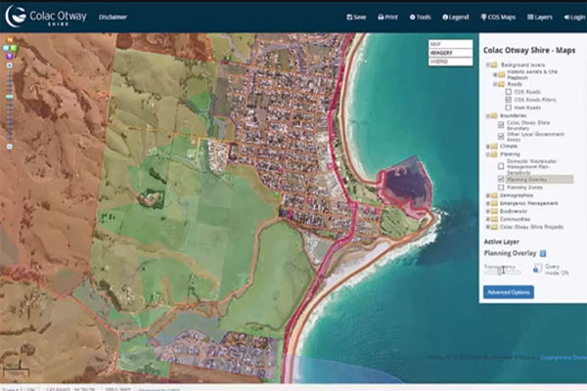Expand the Biodiversity tree node
Image resolution: width=587 pixels, height=391 pixels.
tap(488, 211)
